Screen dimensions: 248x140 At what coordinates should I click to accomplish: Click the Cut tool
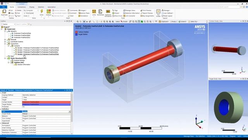point(10,10)
